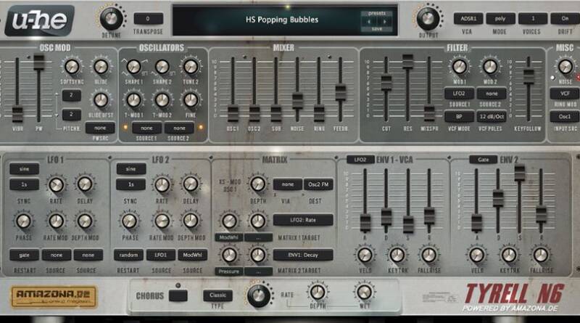Toggle the Drift On button
Screen dimensions: 580x323
pos(565,19)
